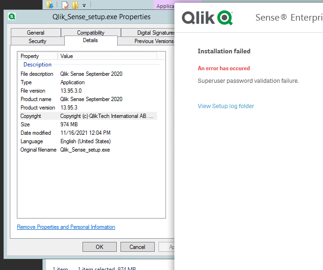Open the Digital Signatures tab
The height and width of the screenshot is (270, 323).
148,33
